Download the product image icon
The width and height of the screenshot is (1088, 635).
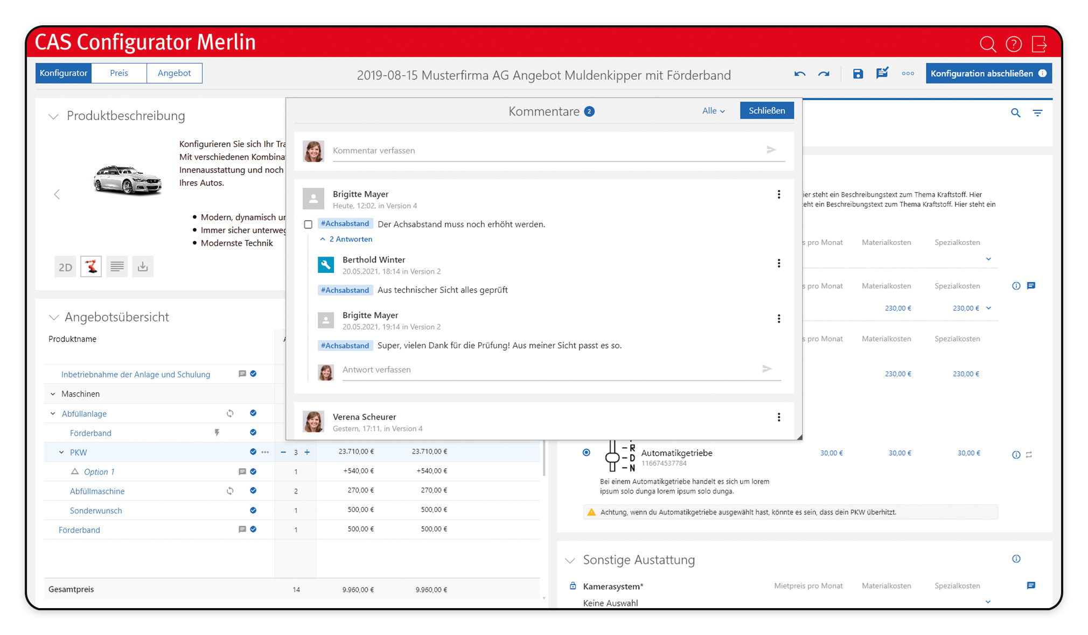[x=143, y=267]
